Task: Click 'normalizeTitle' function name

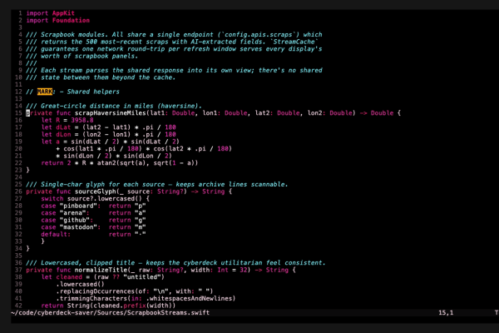Action: click(101, 271)
